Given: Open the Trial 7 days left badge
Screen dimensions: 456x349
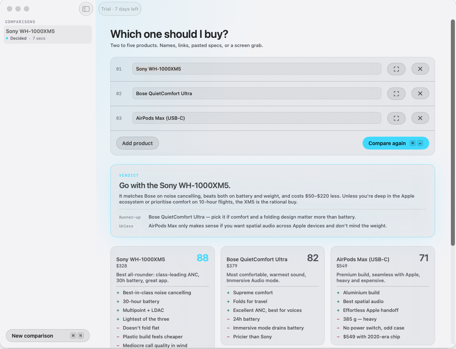Looking at the screenshot, I should (x=120, y=9).
